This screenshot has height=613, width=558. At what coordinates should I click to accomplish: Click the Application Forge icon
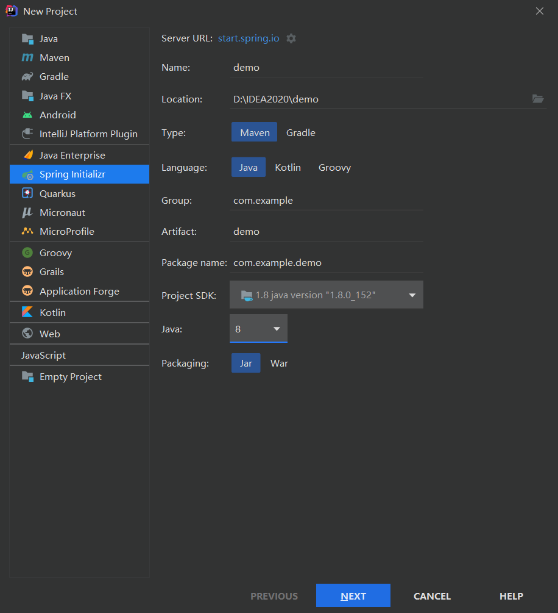point(27,291)
